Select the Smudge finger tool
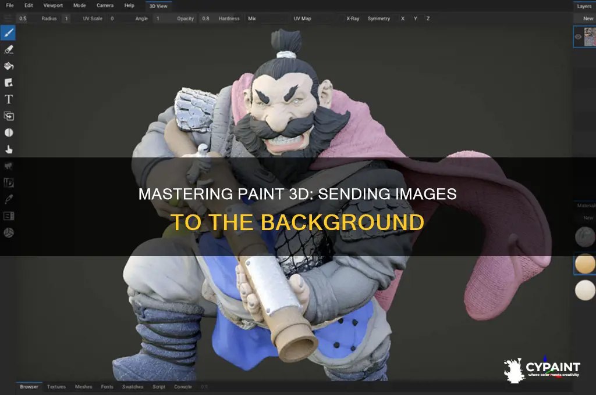The image size is (596, 395). (x=8, y=149)
